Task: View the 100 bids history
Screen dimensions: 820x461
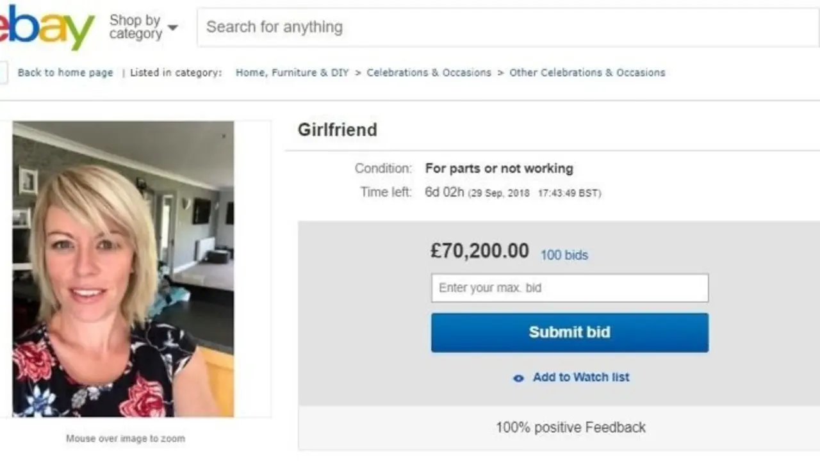Action: [x=564, y=255]
